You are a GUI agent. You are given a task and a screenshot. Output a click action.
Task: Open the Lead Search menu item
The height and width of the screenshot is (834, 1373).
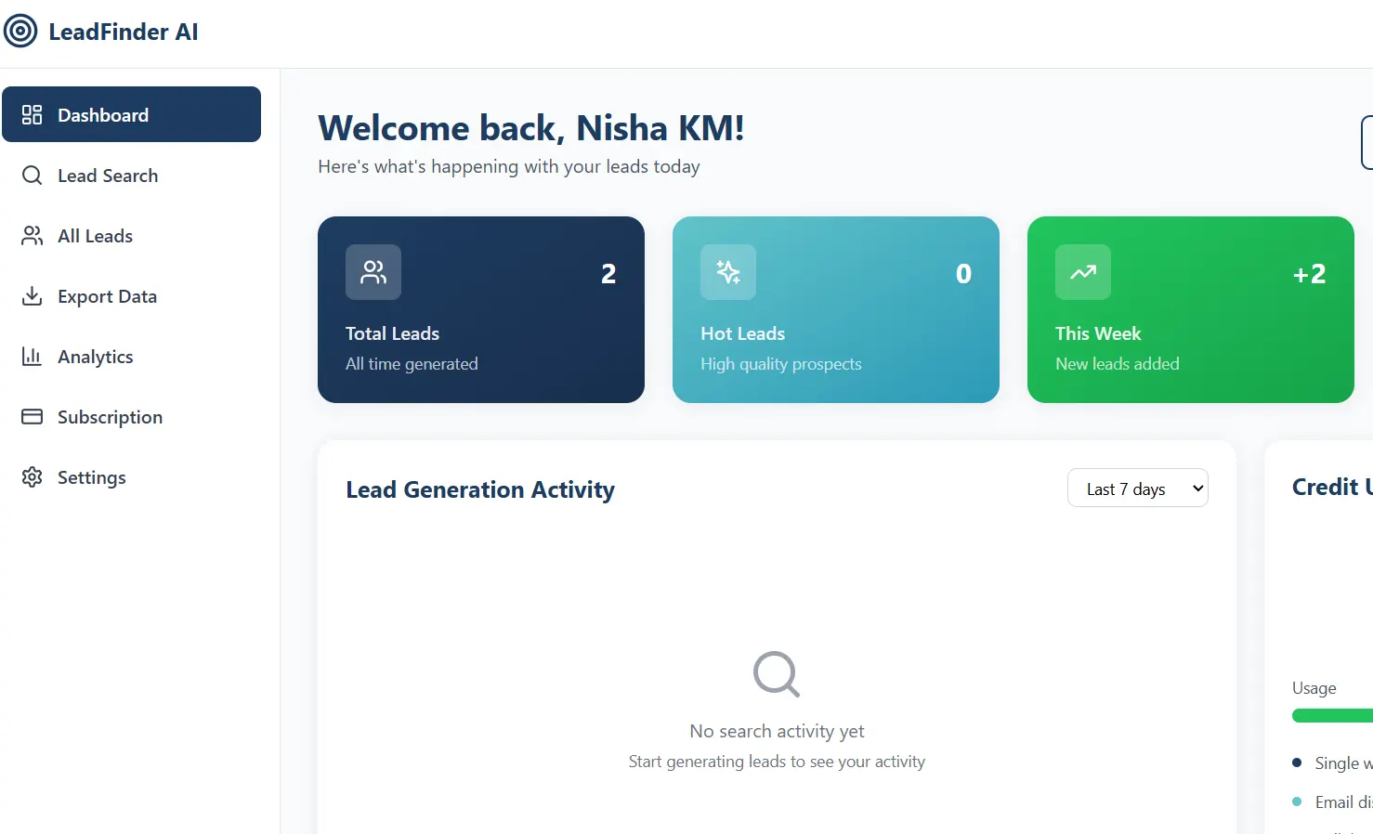[x=108, y=176]
